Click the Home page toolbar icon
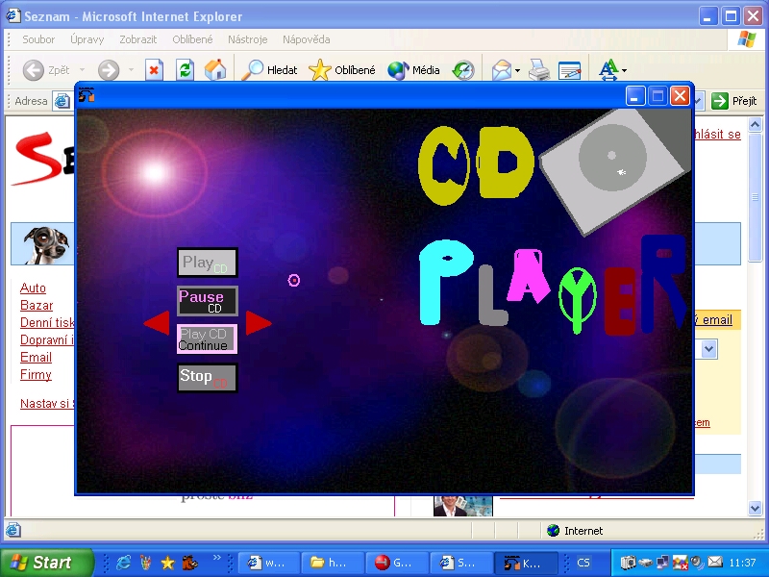Viewport: 769px width, 577px height. (215, 70)
